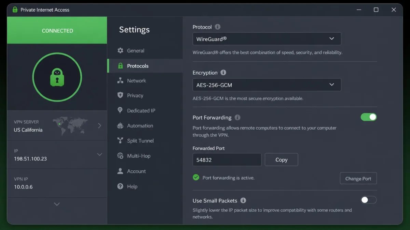Open the Automation settings tab

[x=145, y=125]
